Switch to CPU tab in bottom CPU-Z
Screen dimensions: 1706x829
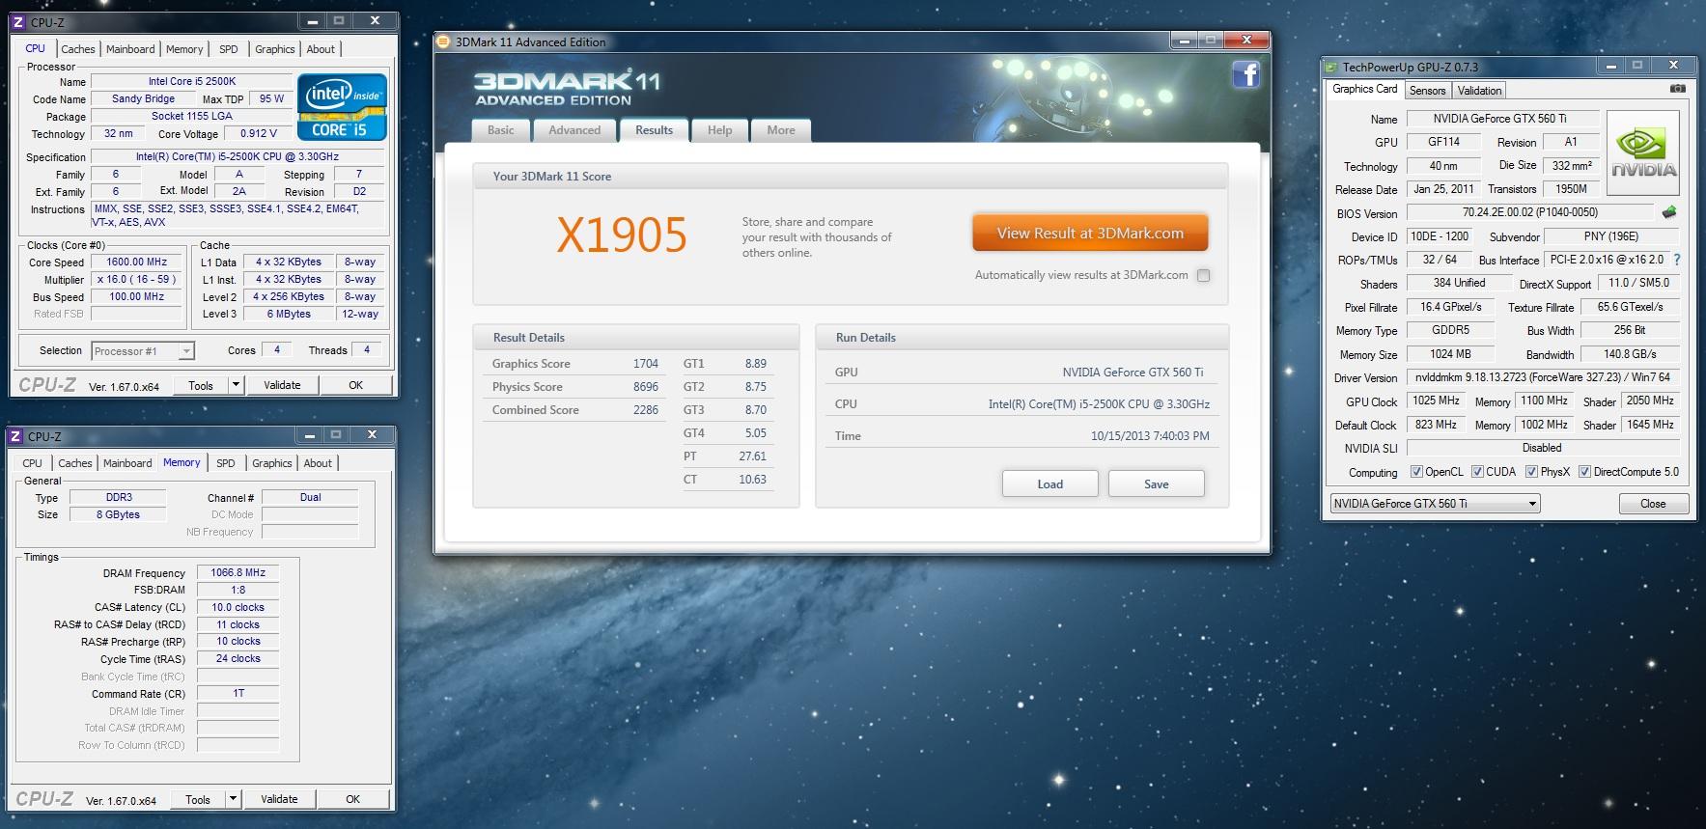32,463
